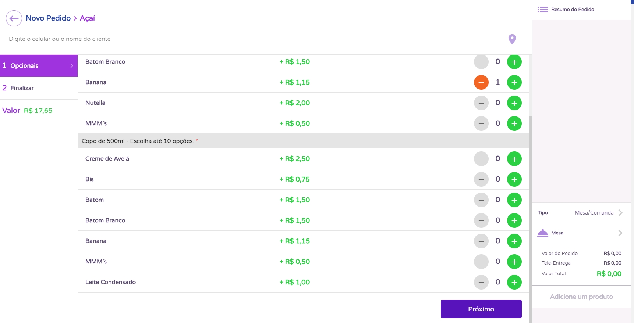Click the plus button for Bis
Image resolution: width=634 pixels, height=323 pixels.
coord(514,179)
